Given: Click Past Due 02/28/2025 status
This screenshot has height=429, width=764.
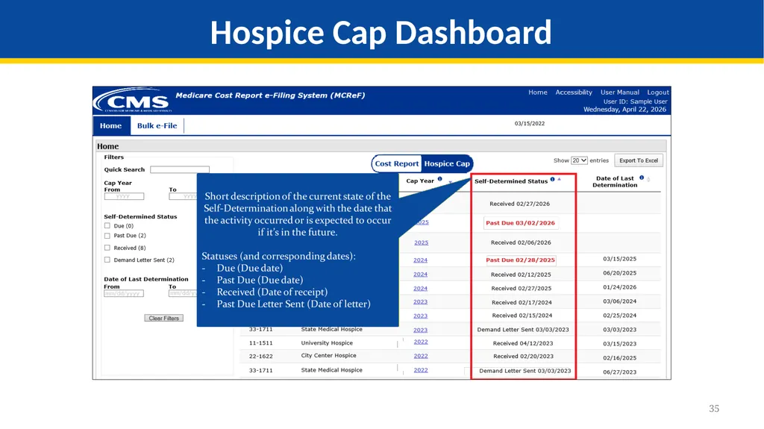Looking at the screenshot, I should pos(520,260).
